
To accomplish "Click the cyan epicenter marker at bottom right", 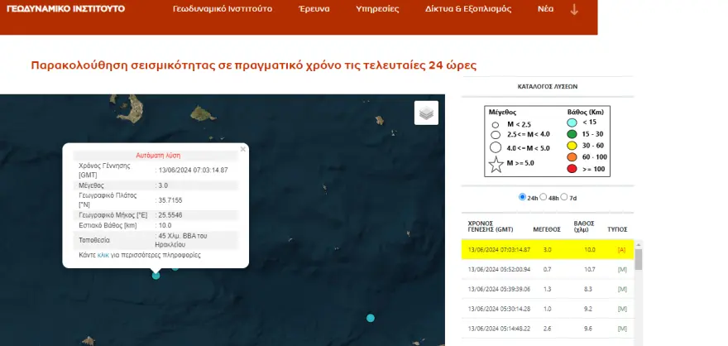I will [371, 318].
